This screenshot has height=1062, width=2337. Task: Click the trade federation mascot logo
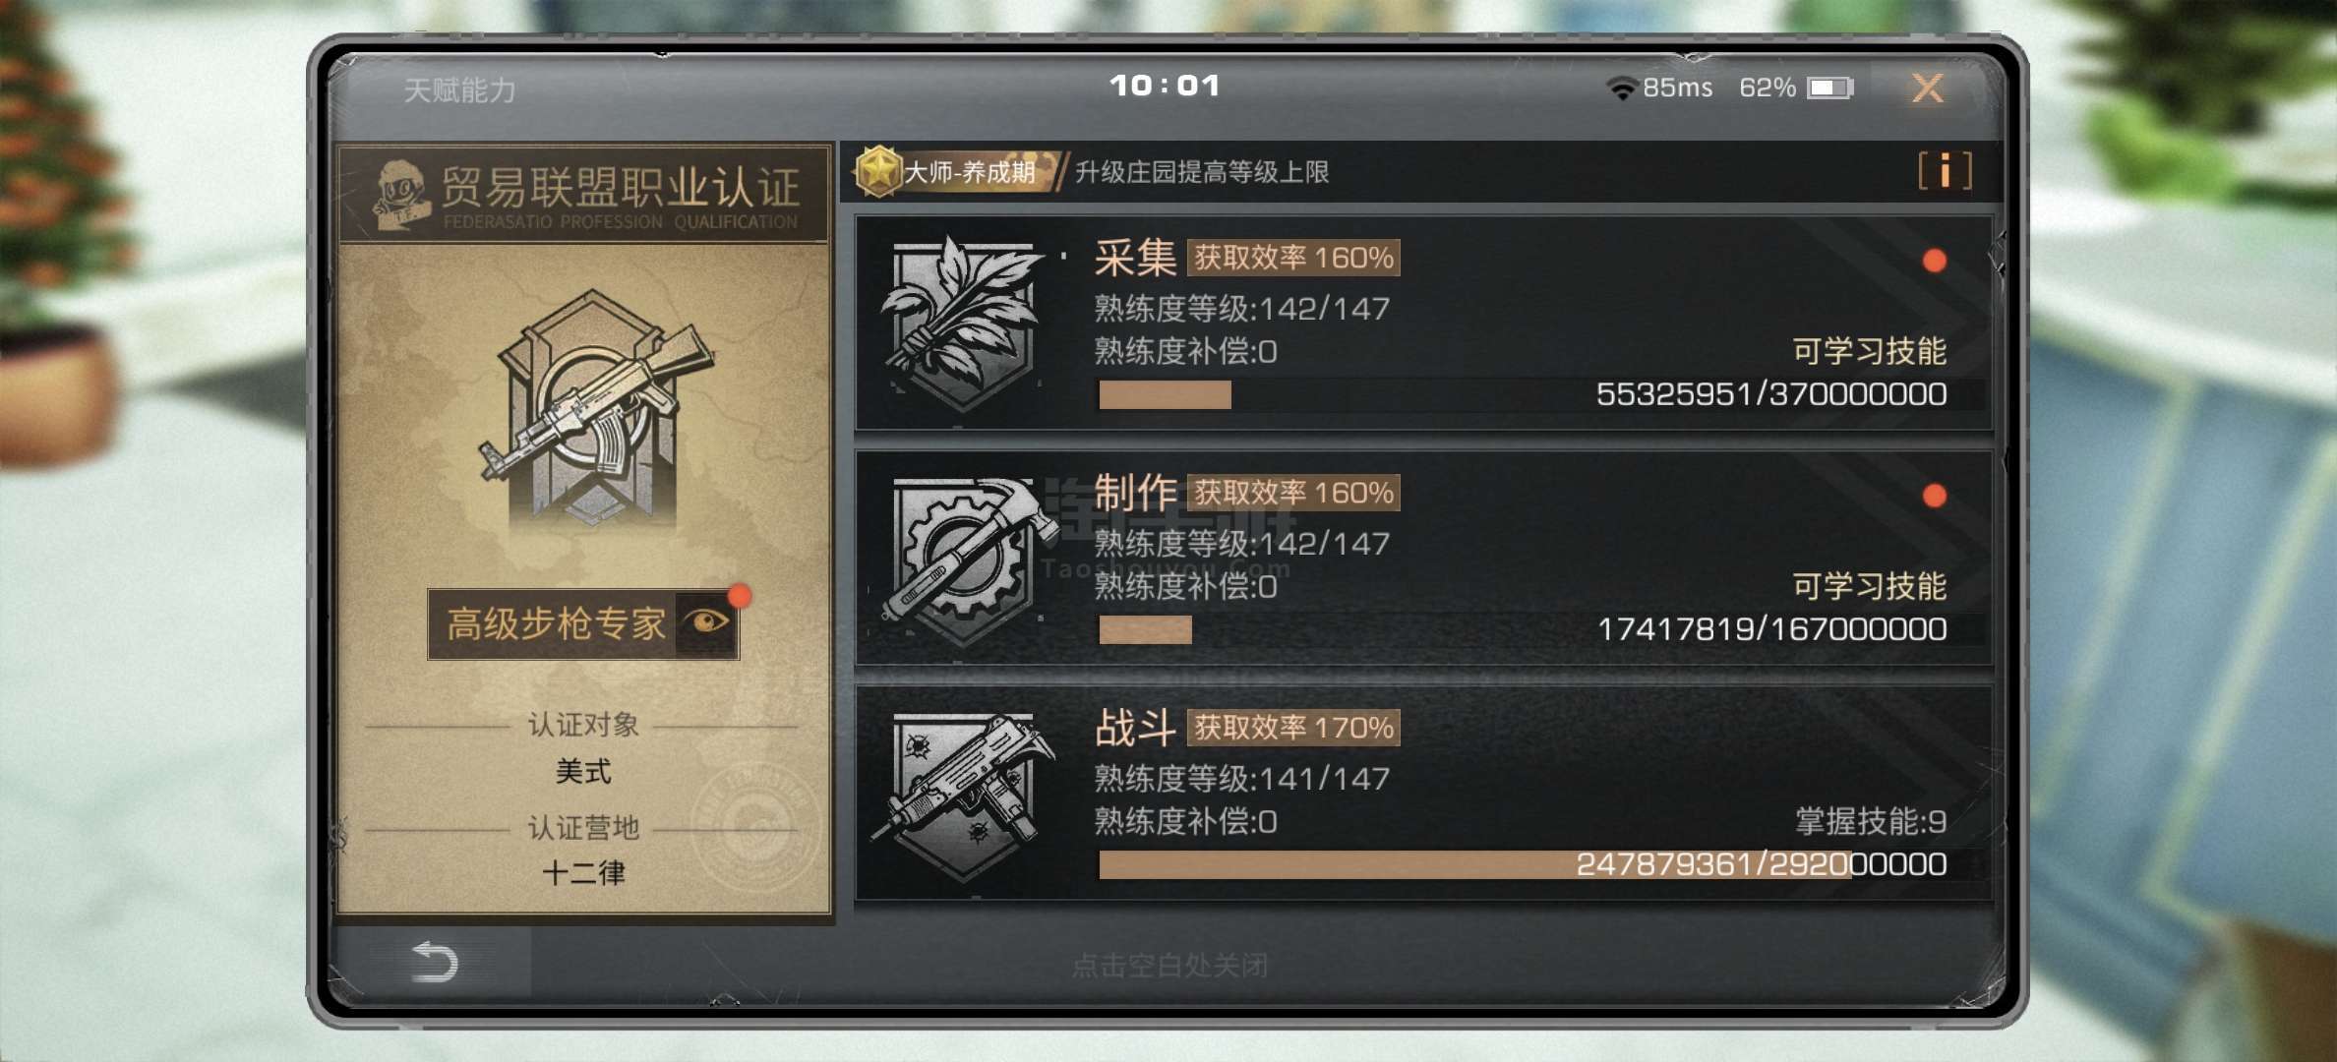[x=401, y=195]
